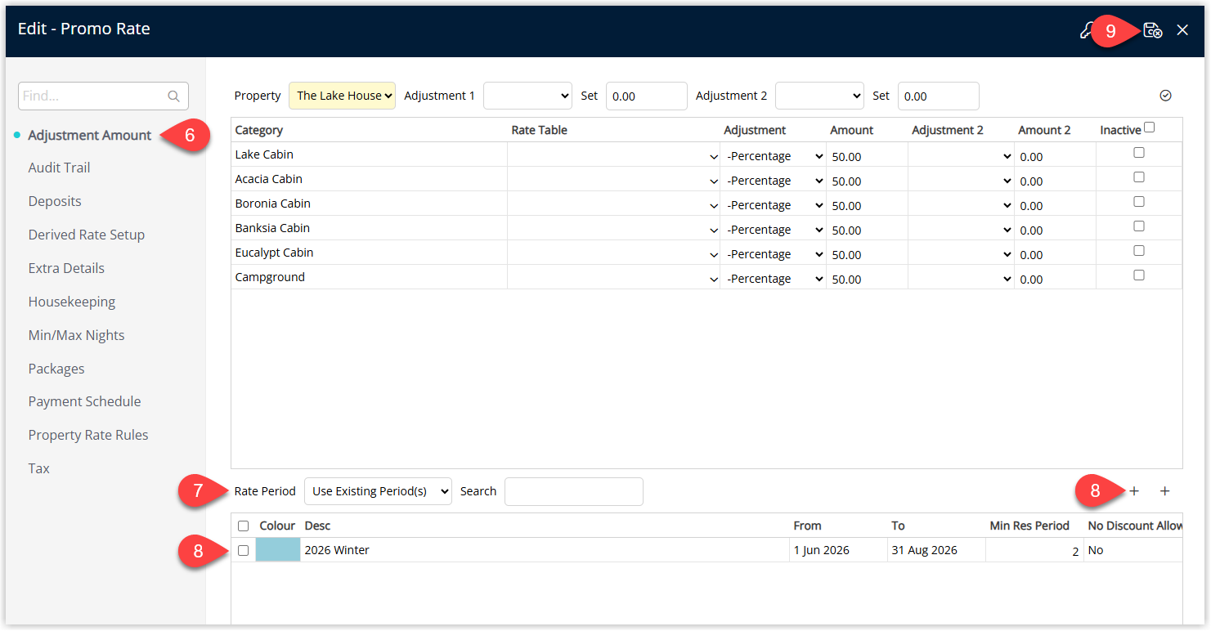This screenshot has height=631, width=1211.
Task: Open the Packages section
Action: coord(56,369)
